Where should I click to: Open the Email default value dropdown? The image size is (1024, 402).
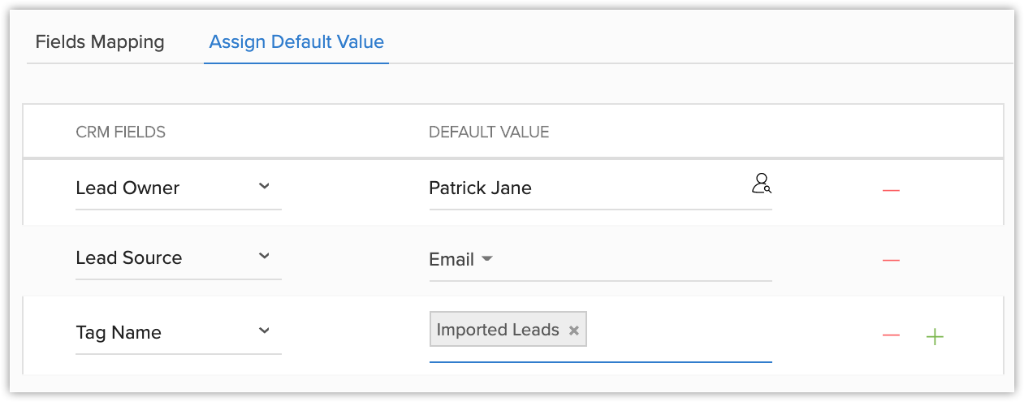click(x=486, y=259)
